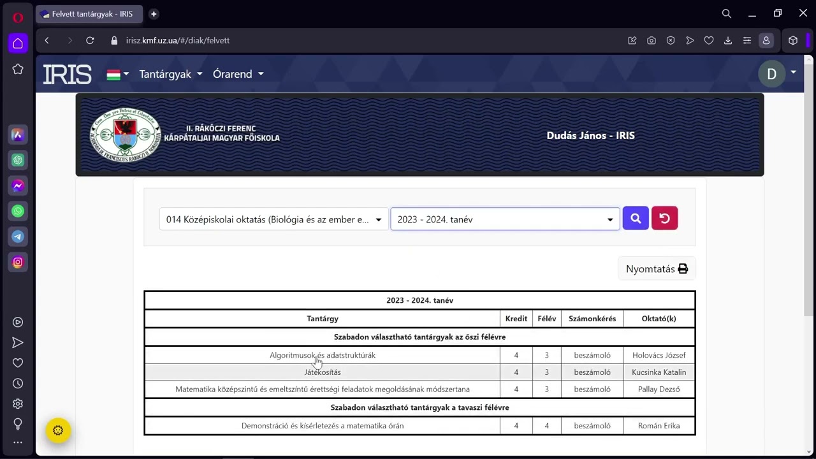816x459 pixels.
Task: Click the red reset button
Action: pos(664,219)
